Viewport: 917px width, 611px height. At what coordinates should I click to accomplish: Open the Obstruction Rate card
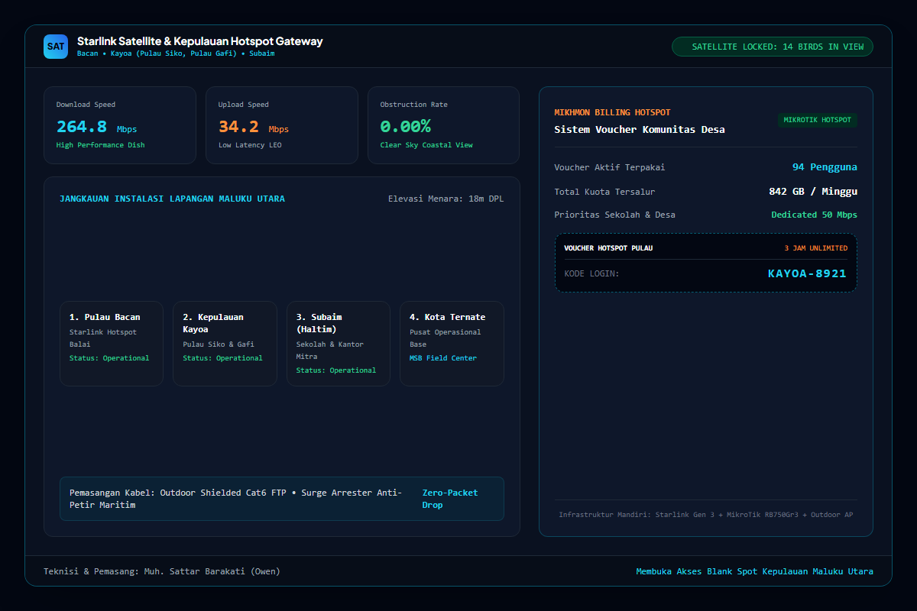click(x=444, y=125)
